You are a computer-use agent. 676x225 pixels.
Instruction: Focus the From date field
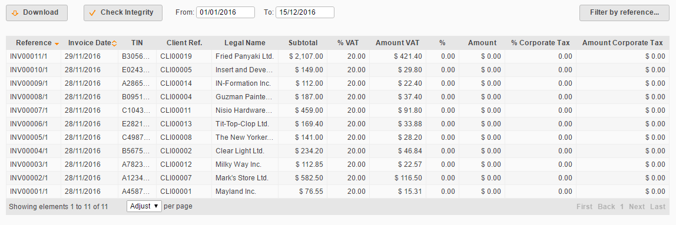click(x=226, y=12)
